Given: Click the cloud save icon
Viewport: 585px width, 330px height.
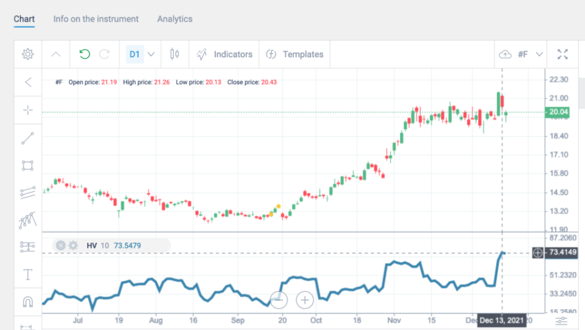Looking at the screenshot, I should point(505,54).
